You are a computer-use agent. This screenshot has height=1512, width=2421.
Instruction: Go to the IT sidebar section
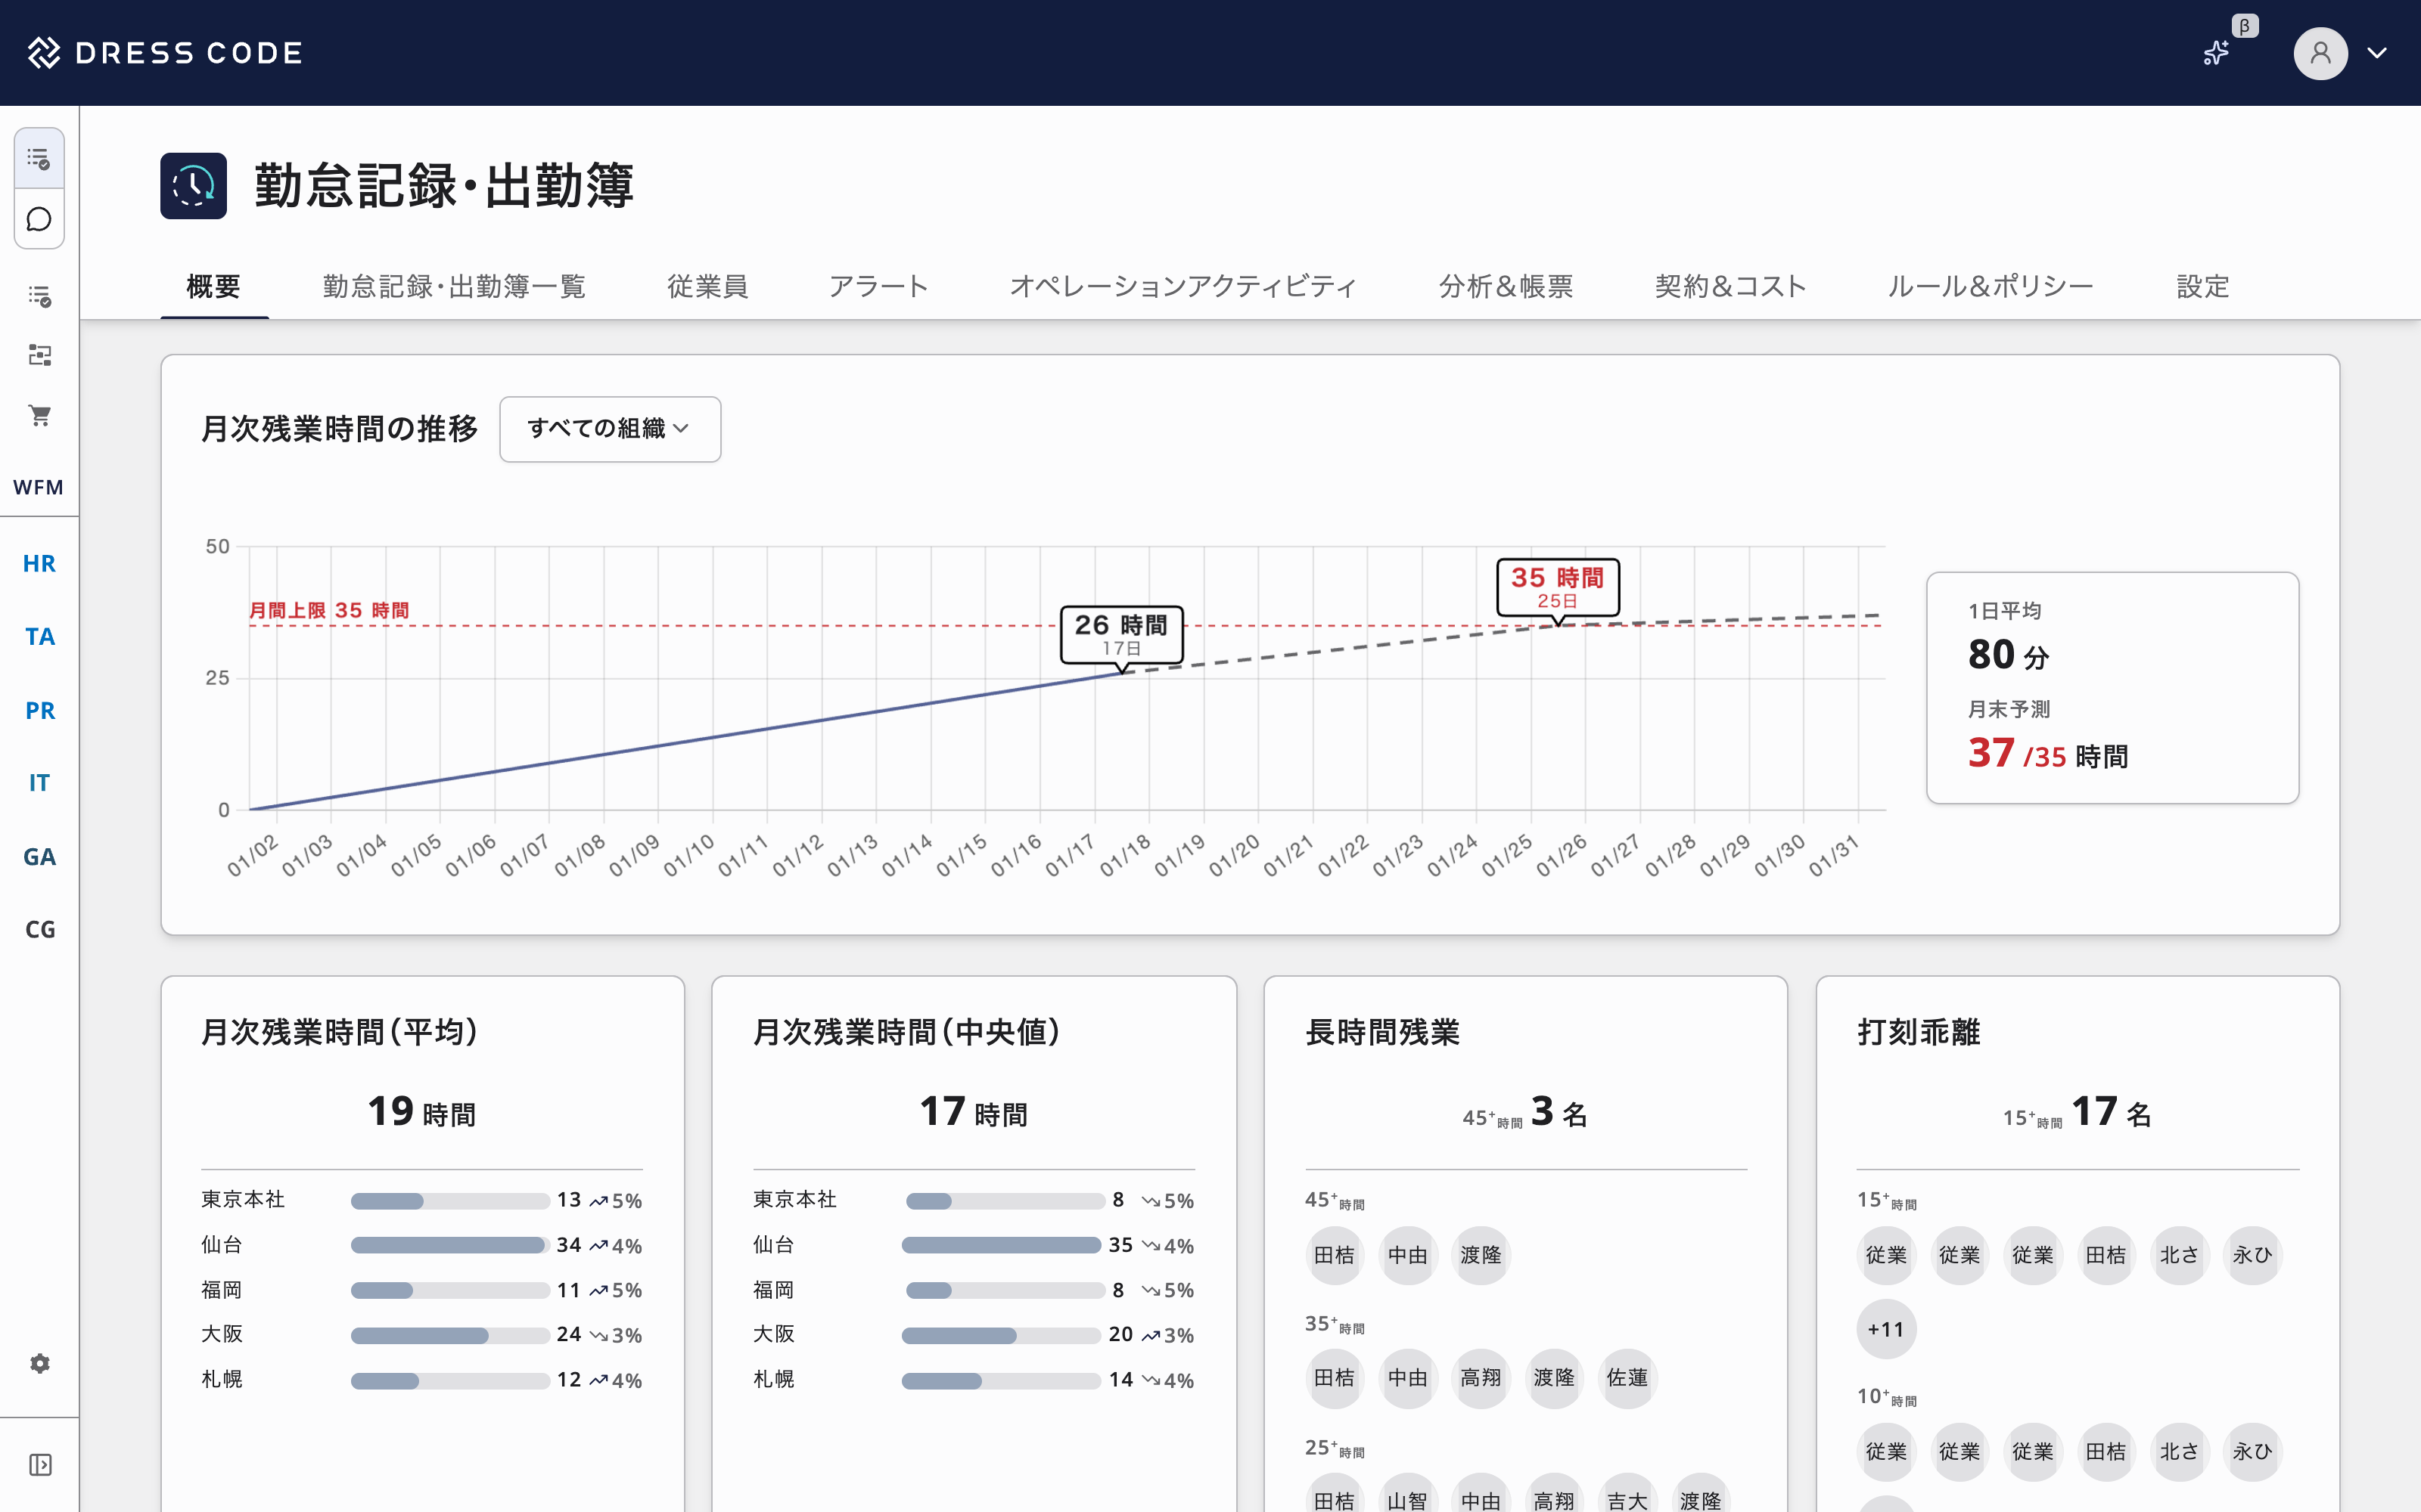(x=39, y=783)
